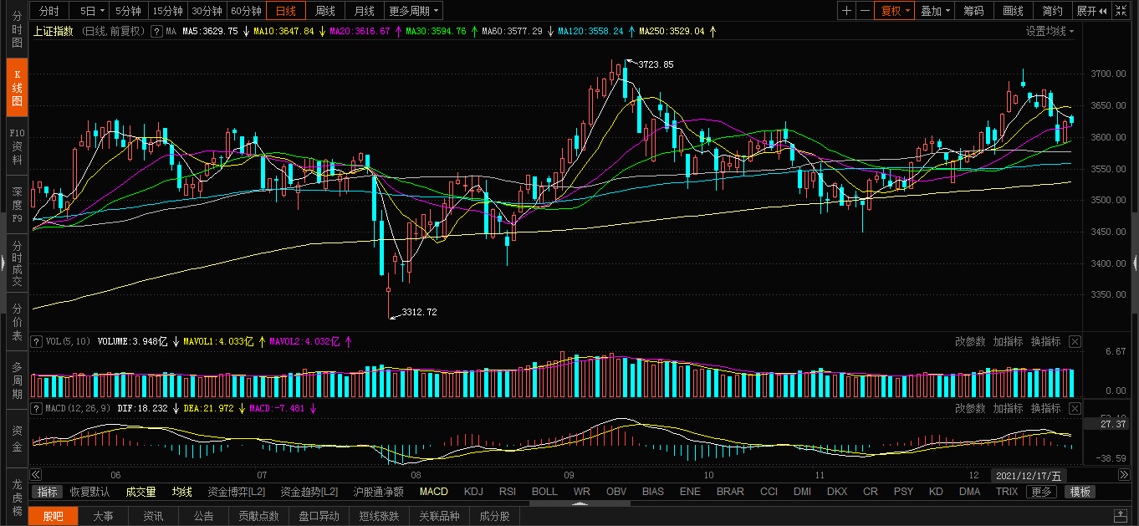Click the 3312.72 low price label
This screenshot has width=1139, height=526.
(419, 312)
